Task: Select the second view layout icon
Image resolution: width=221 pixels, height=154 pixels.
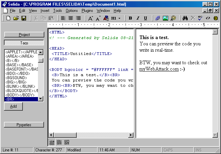Action: (x=59, y=142)
